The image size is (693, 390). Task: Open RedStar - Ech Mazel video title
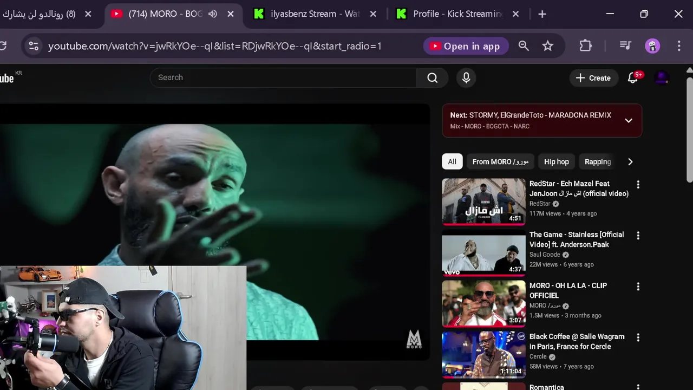[x=579, y=188]
